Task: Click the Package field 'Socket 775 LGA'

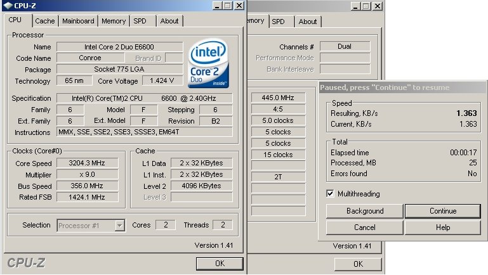Action: [x=119, y=69]
